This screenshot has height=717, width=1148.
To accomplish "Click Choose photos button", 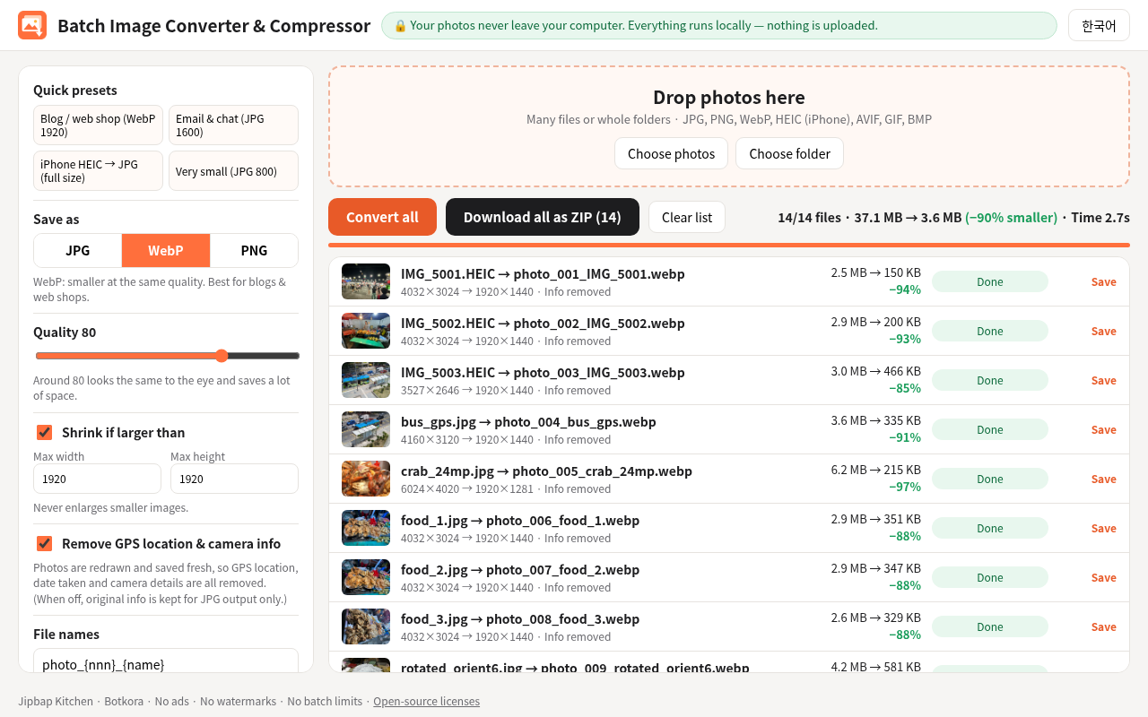I will (x=672, y=153).
